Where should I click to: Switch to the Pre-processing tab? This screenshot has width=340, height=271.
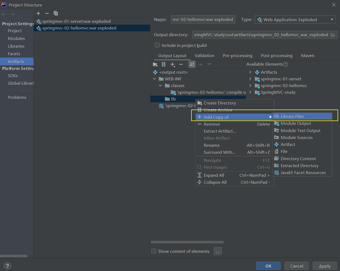[238, 56]
